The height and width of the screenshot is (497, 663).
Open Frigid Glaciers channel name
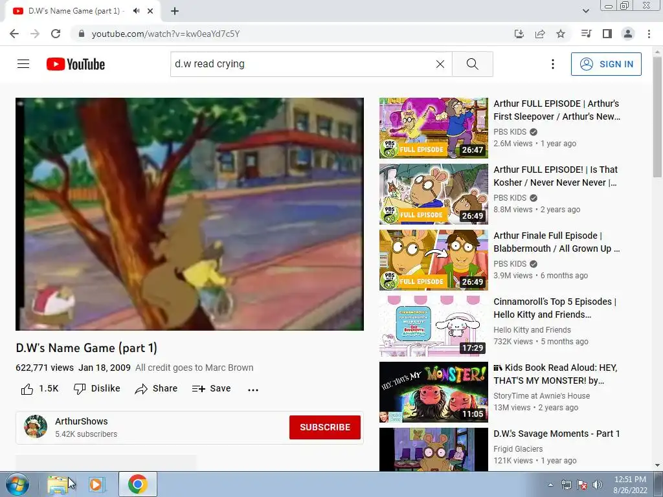[518, 449]
